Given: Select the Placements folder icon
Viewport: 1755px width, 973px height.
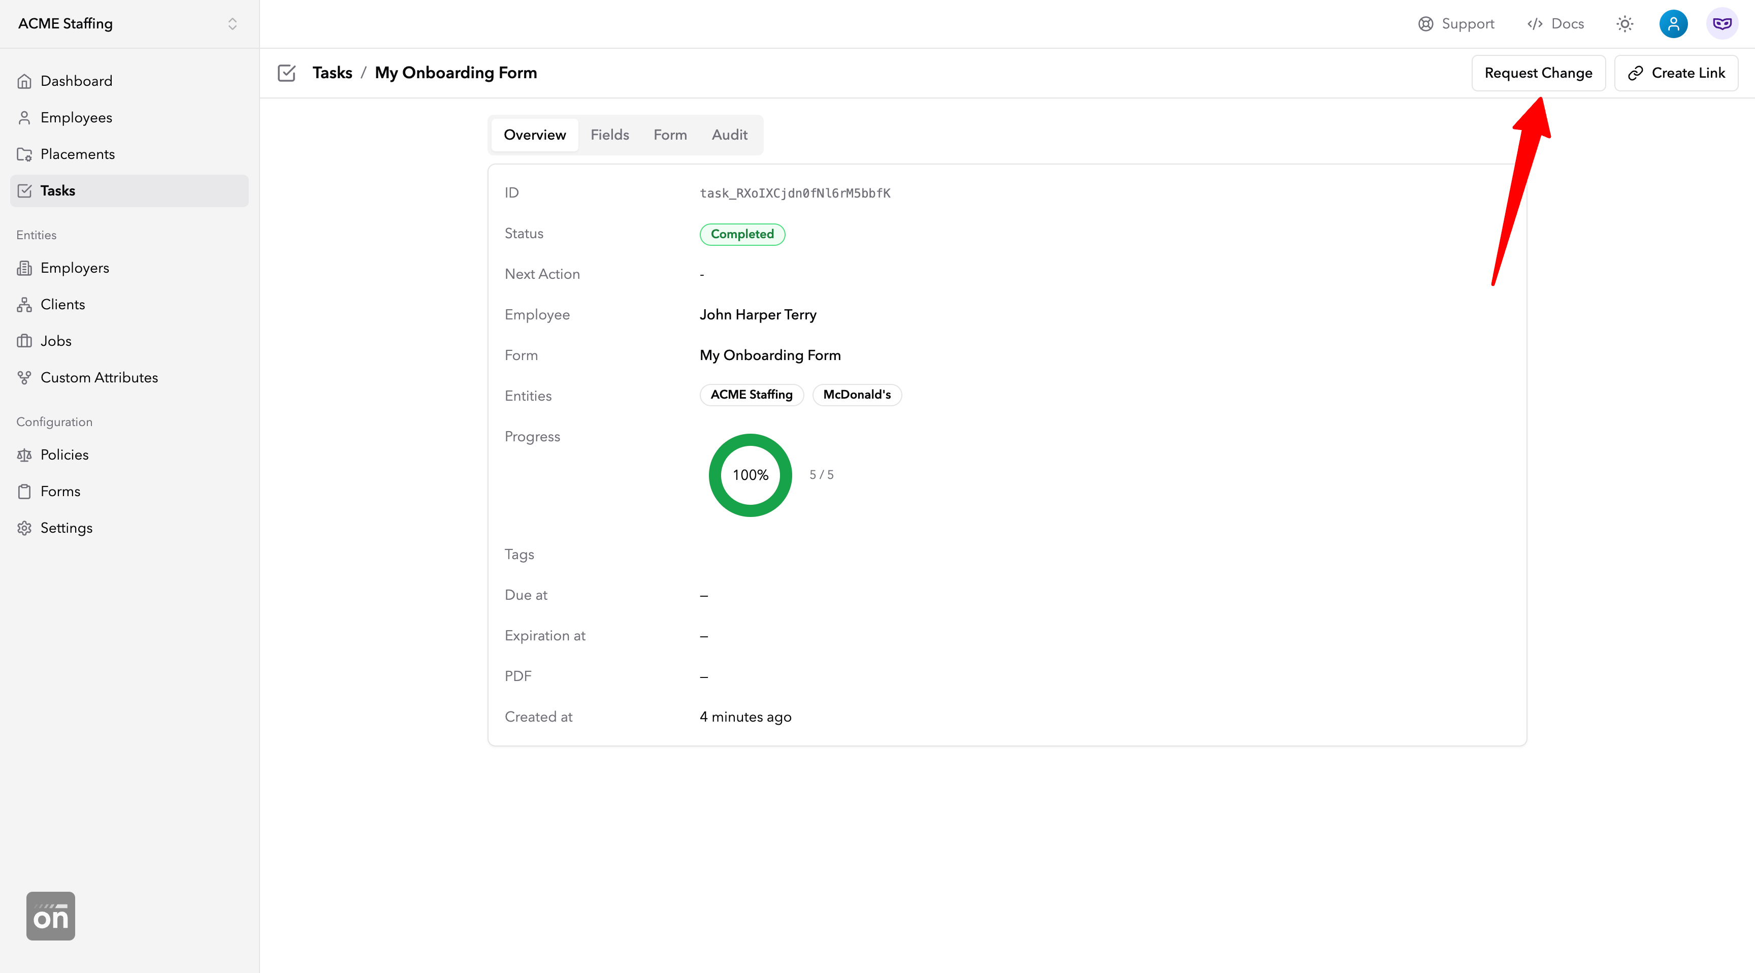Looking at the screenshot, I should coord(24,155).
